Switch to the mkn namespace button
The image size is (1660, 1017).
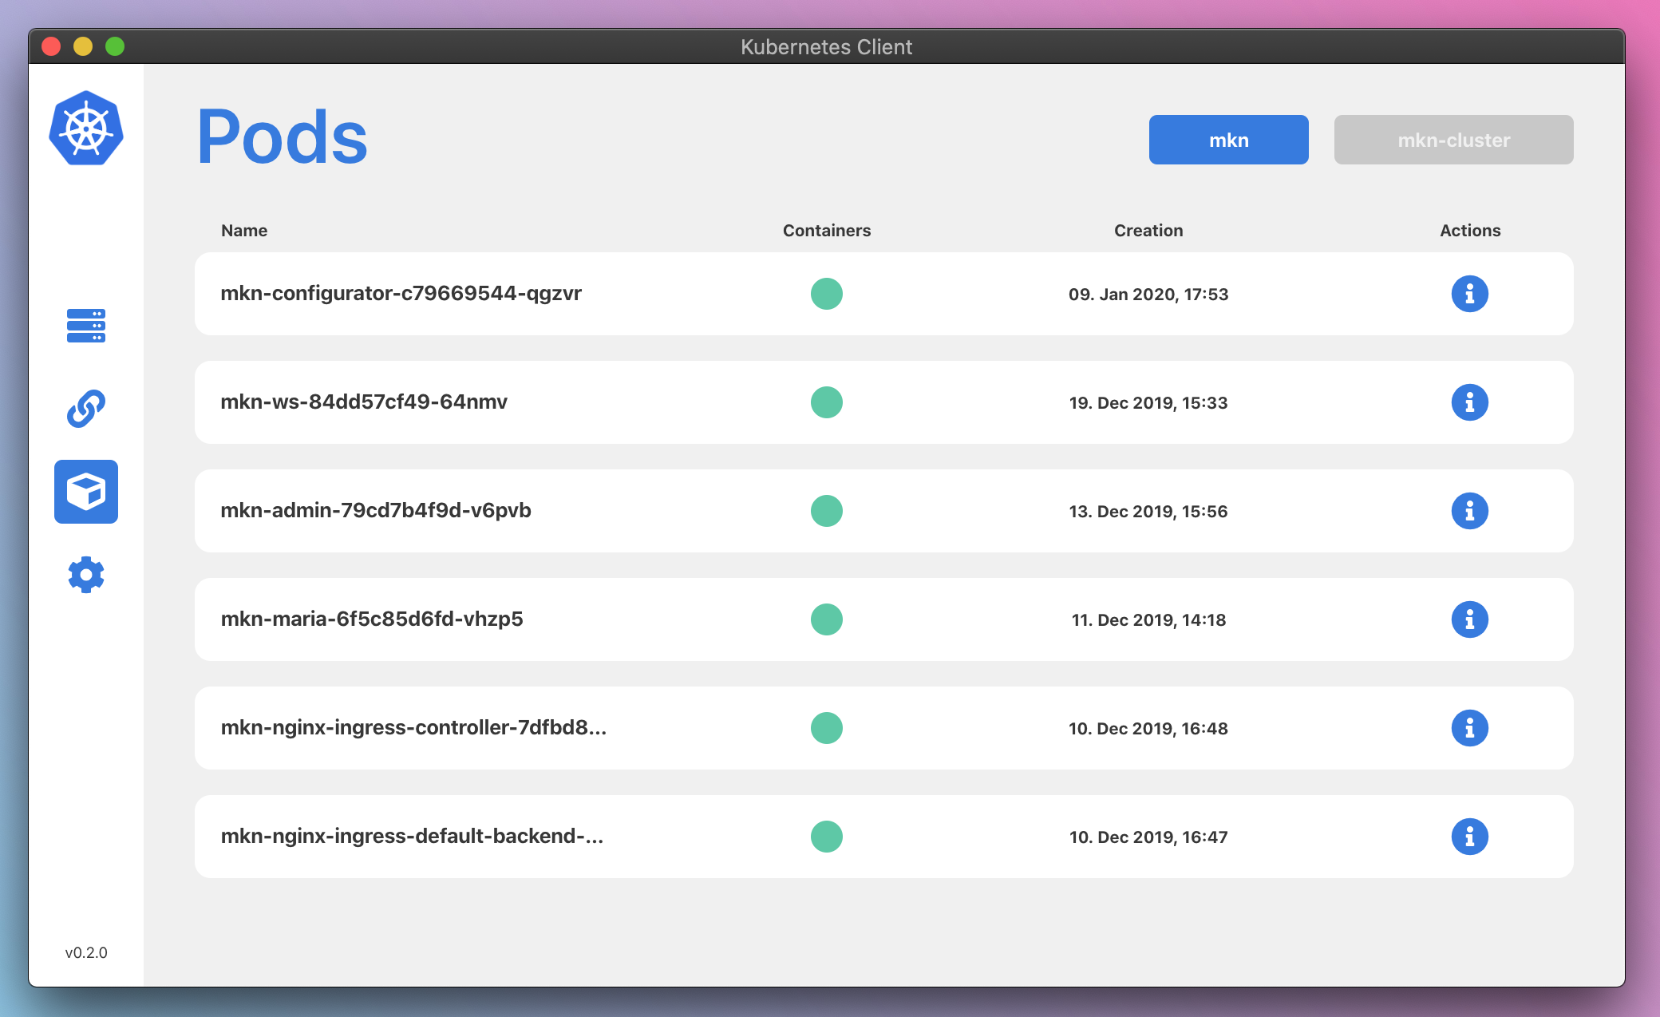(x=1228, y=140)
